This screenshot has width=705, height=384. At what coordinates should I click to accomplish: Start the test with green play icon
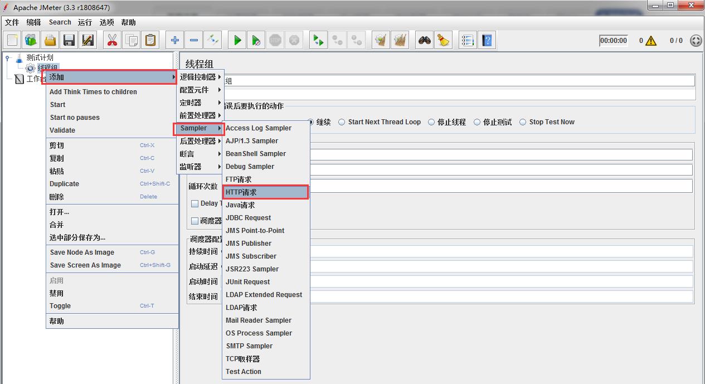237,40
